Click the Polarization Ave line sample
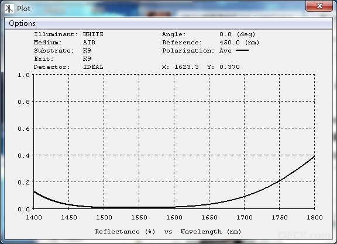Viewport: 337px width, 244px height. coord(242,50)
